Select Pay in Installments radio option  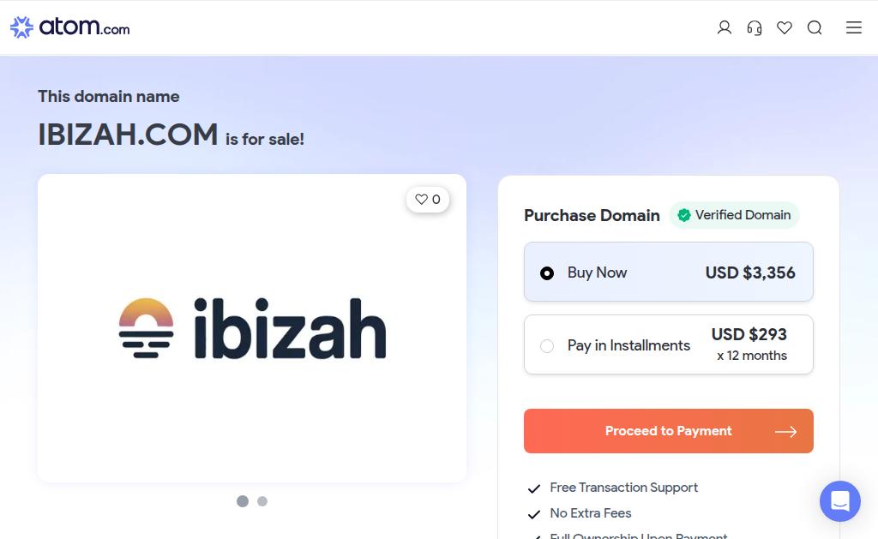pyautogui.click(x=547, y=346)
